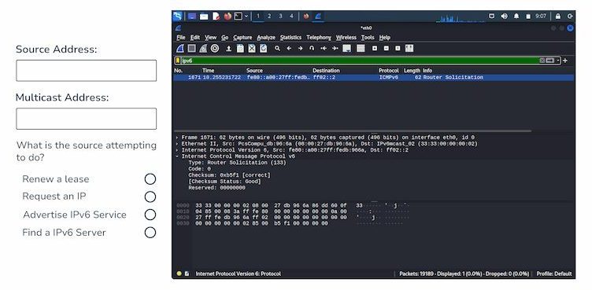This screenshot has width=592, height=290.
Task: Restart the current capture
Action: [x=203, y=48]
